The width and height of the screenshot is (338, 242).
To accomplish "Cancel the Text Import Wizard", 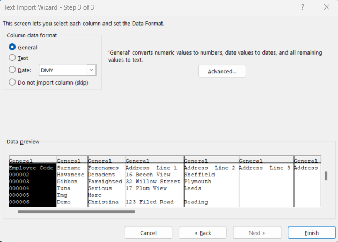I will [x=148, y=233].
